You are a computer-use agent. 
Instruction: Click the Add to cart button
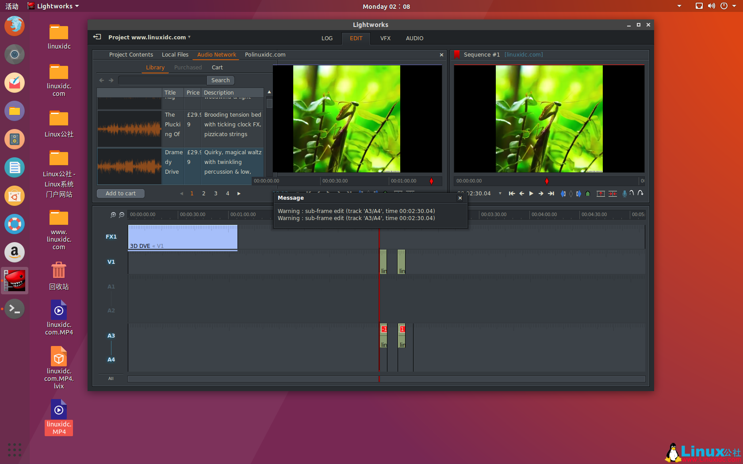[x=121, y=194]
